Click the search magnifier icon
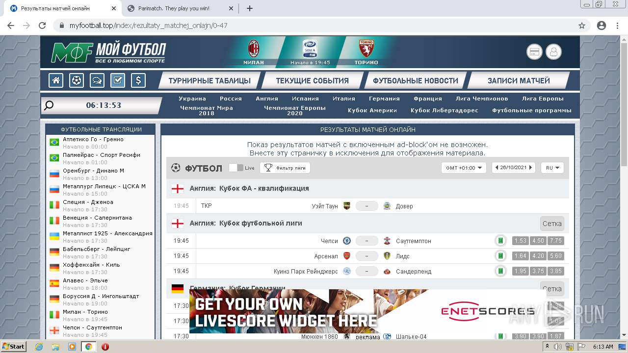Viewport: 628px width, 353px height. tap(49, 105)
